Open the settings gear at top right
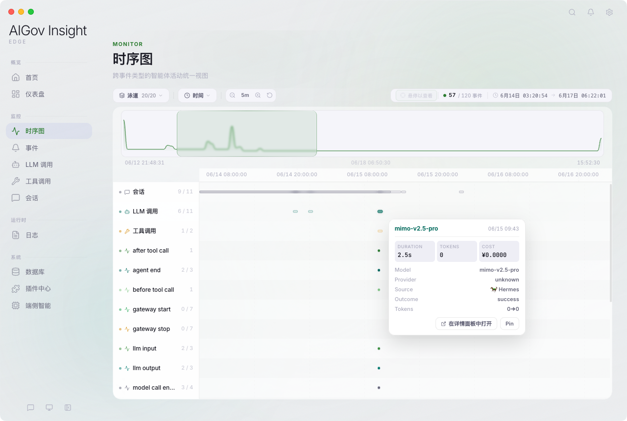 tap(609, 12)
